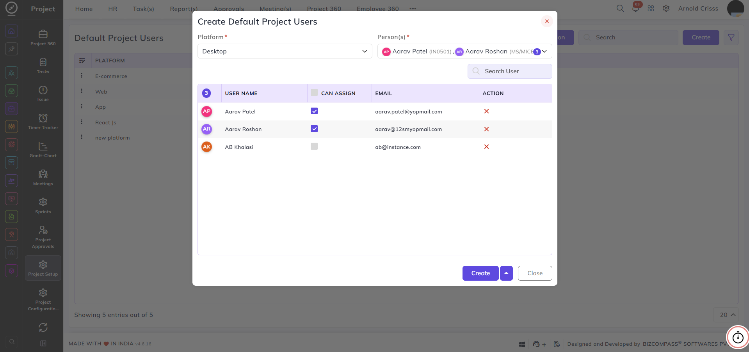Open row menu for E-commerce platform
Image resolution: width=749 pixels, height=352 pixels.
82,76
